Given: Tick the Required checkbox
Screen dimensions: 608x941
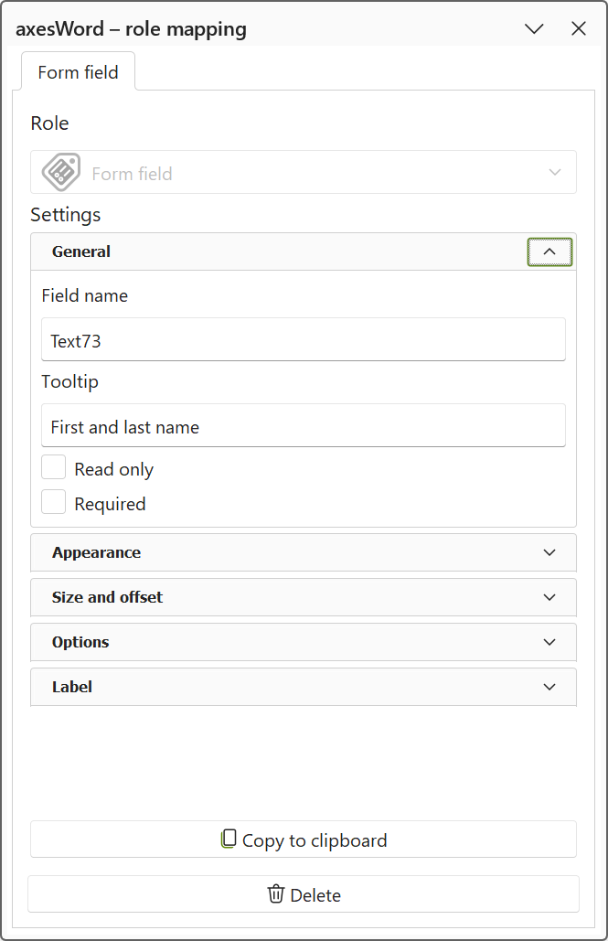Looking at the screenshot, I should coord(53,502).
